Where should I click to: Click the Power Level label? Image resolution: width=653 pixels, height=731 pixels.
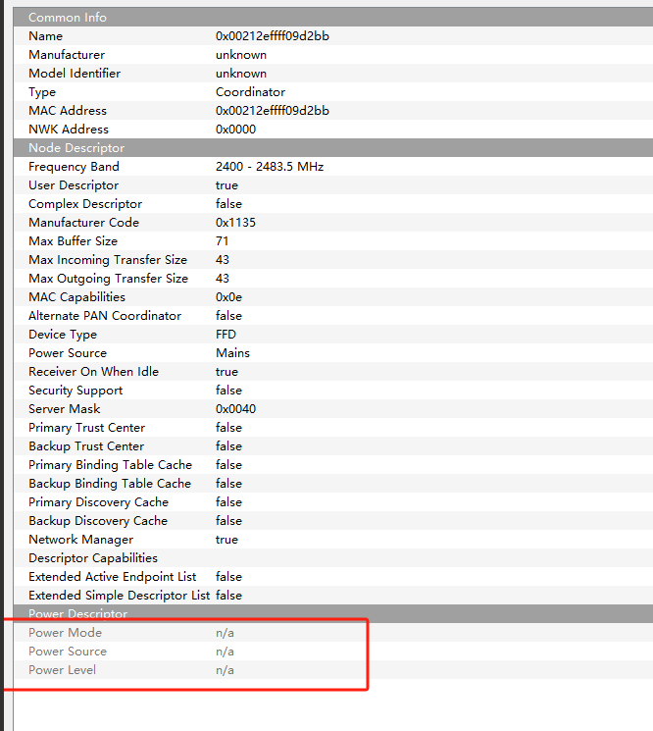(62, 670)
